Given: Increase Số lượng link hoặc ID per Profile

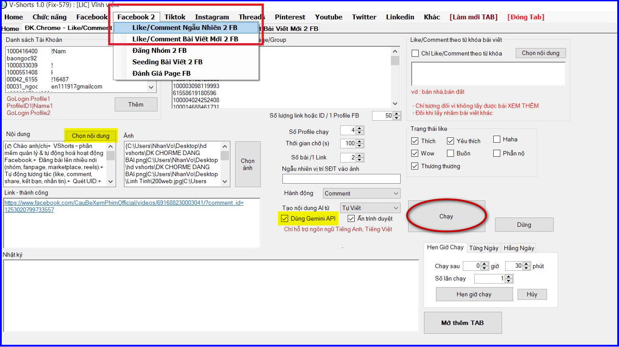Looking at the screenshot, I should [397, 114].
